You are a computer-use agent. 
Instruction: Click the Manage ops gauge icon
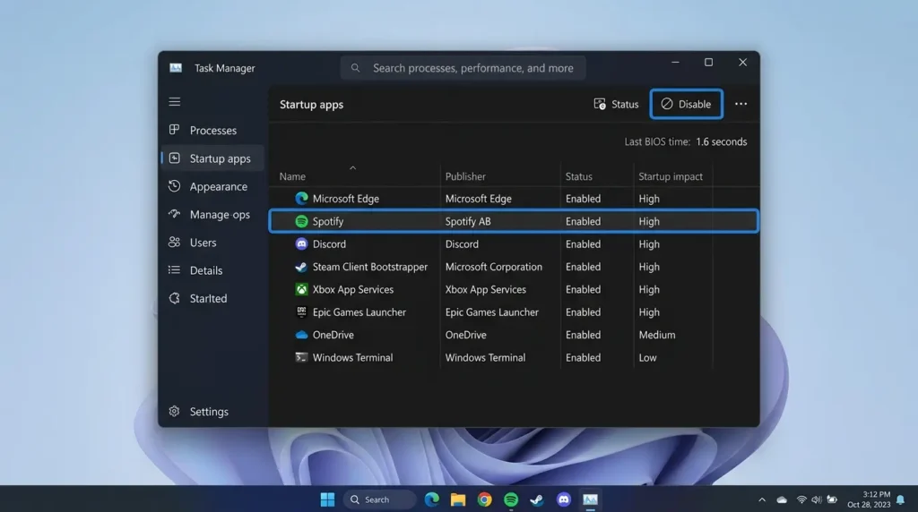175,214
